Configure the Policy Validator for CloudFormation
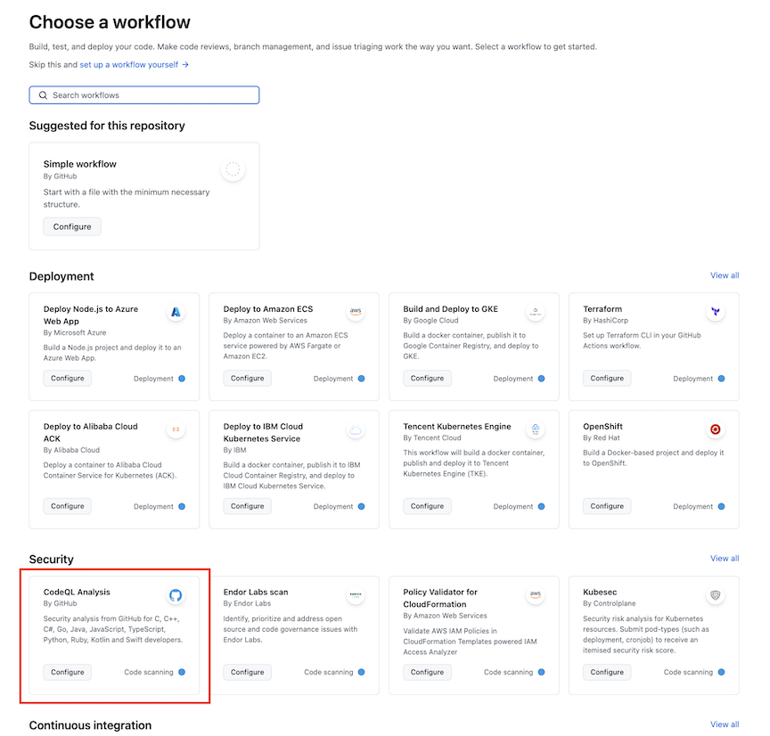The width and height of the screenshot is (770, 736). (427, 672)
